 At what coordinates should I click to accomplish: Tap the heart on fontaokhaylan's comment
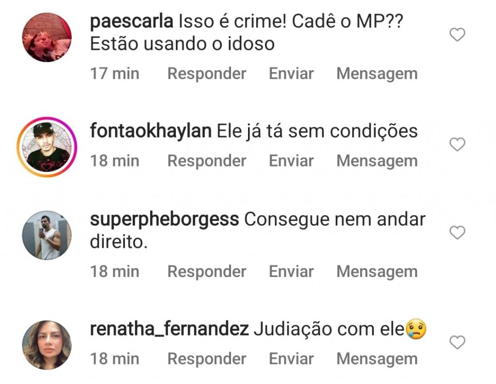[x=457, y=144]
